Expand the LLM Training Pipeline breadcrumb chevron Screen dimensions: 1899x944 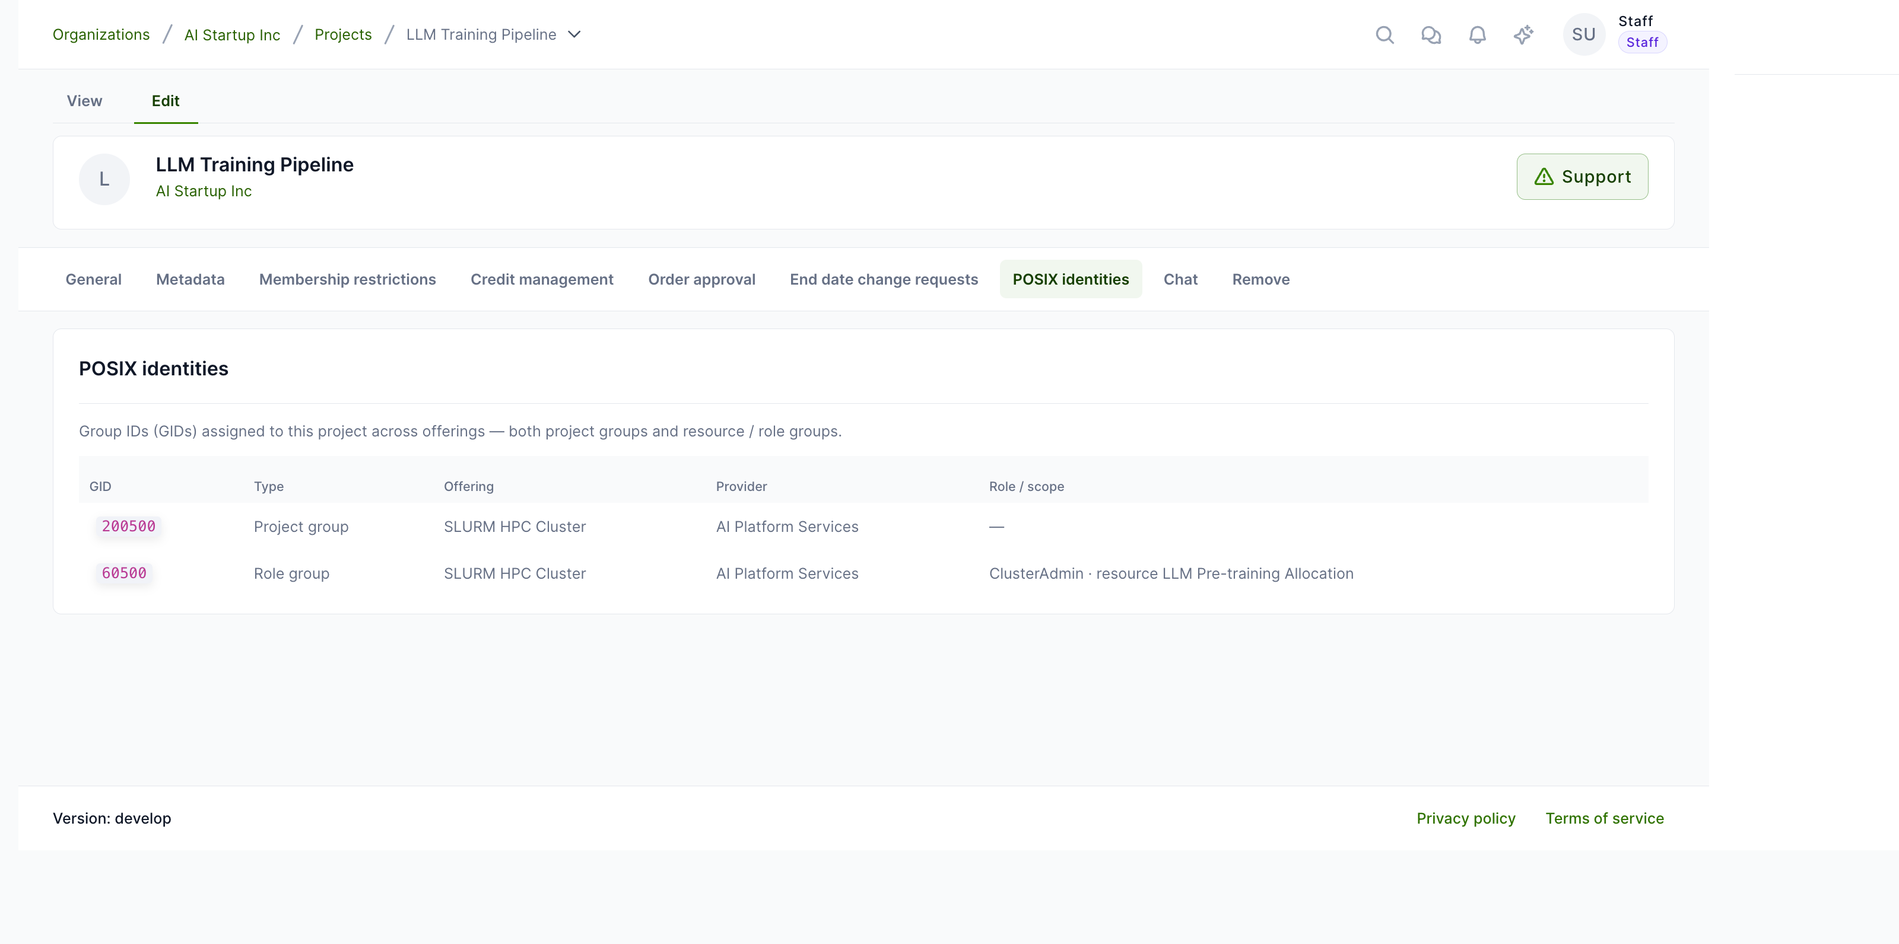(574, 34)
